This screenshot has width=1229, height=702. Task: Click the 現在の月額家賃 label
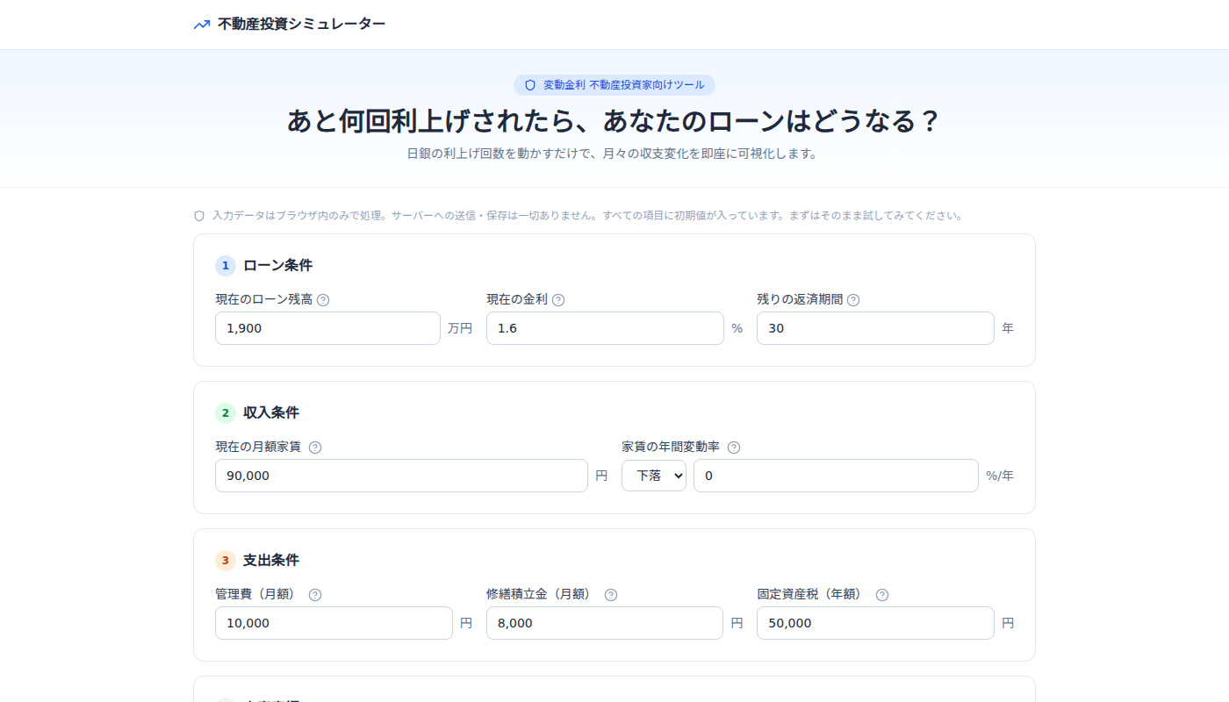[x=258, y=447]
